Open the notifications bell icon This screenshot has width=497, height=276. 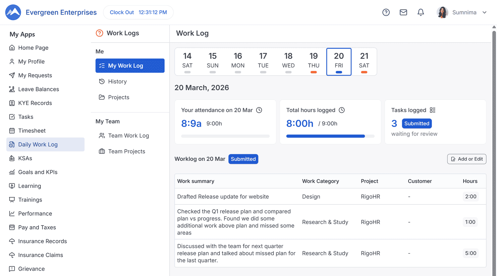(420, 12)
